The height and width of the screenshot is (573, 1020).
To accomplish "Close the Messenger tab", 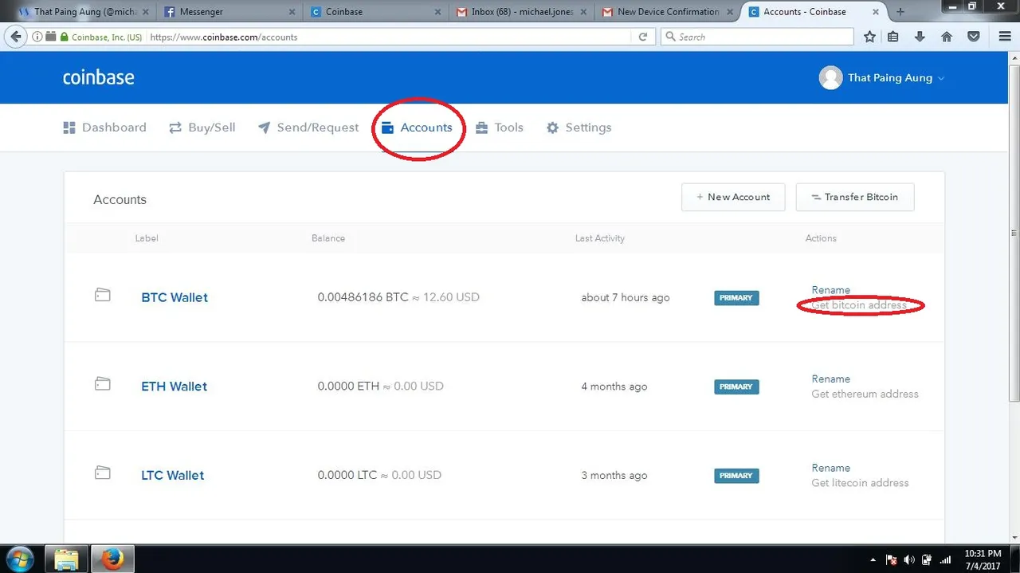I will [292, 12].
